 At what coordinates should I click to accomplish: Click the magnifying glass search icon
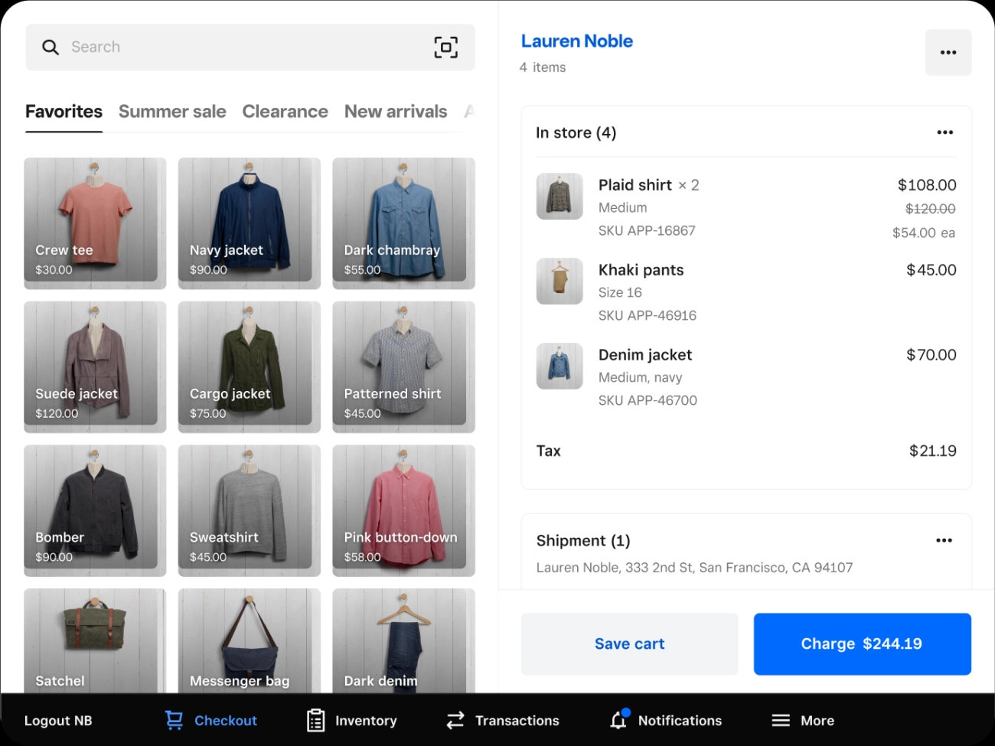point(51,47)
